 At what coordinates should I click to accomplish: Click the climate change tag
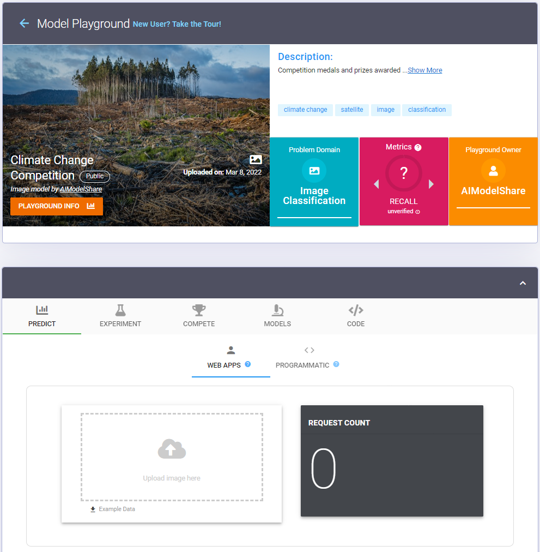[x=305, y=110]
